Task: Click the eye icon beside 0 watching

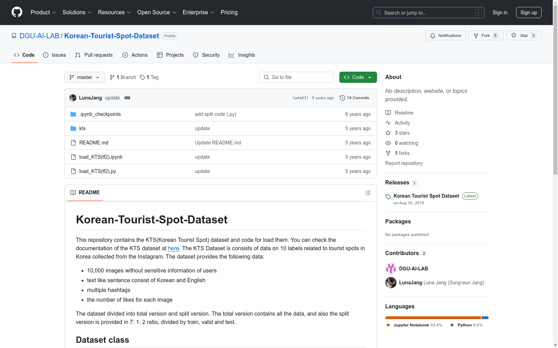Action: (x=388, y=143)
